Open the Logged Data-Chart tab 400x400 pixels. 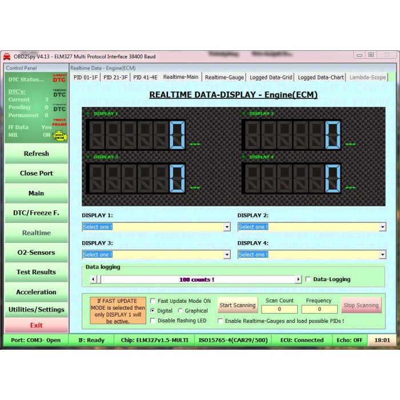tap(321, 77)
